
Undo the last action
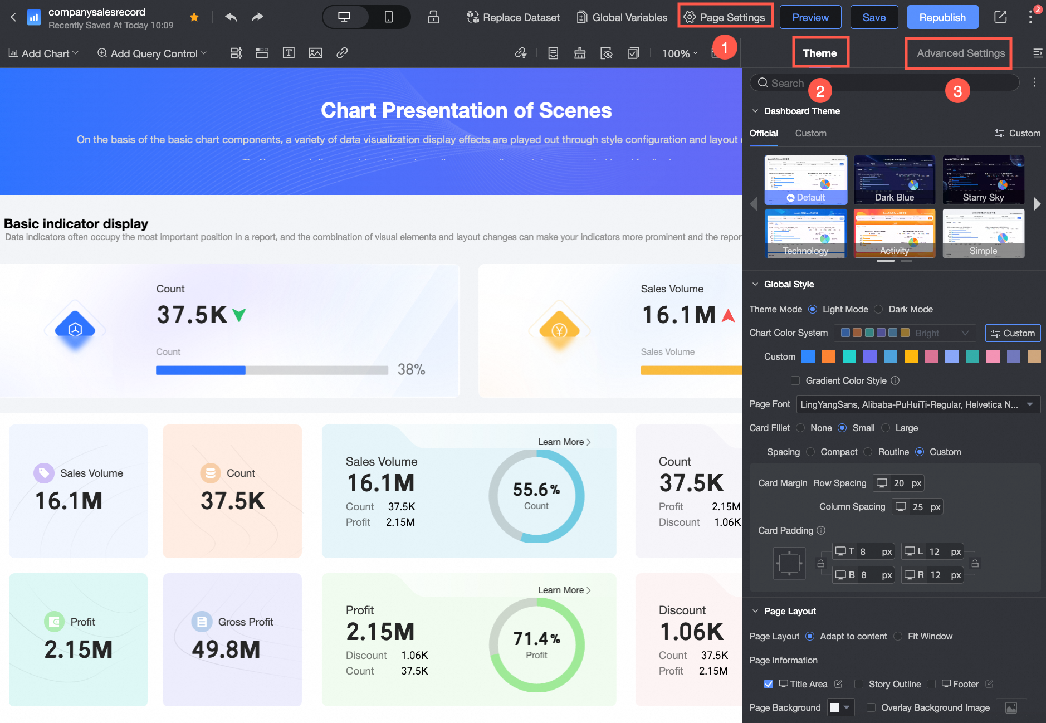[x=231, y=17]
